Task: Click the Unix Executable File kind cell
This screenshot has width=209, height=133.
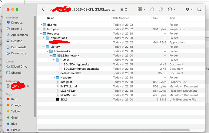Action: point(183,100)
